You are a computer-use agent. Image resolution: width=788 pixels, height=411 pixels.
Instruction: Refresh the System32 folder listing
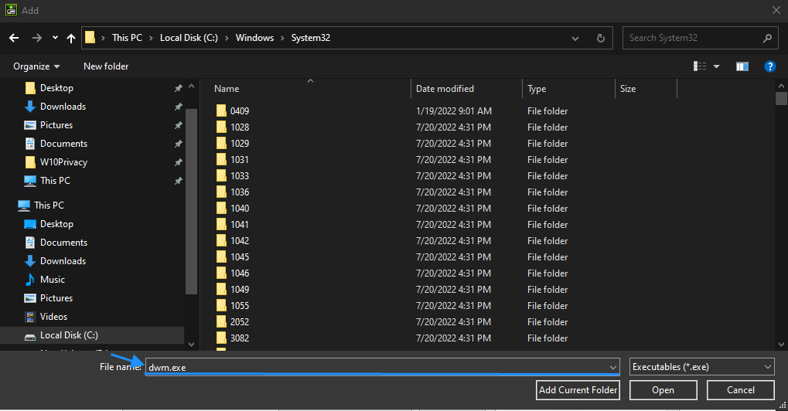click(600, 38)
